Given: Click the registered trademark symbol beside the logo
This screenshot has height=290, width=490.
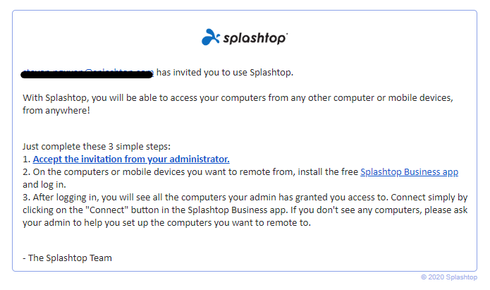Looking at the screenshot, I should point(286,33).
